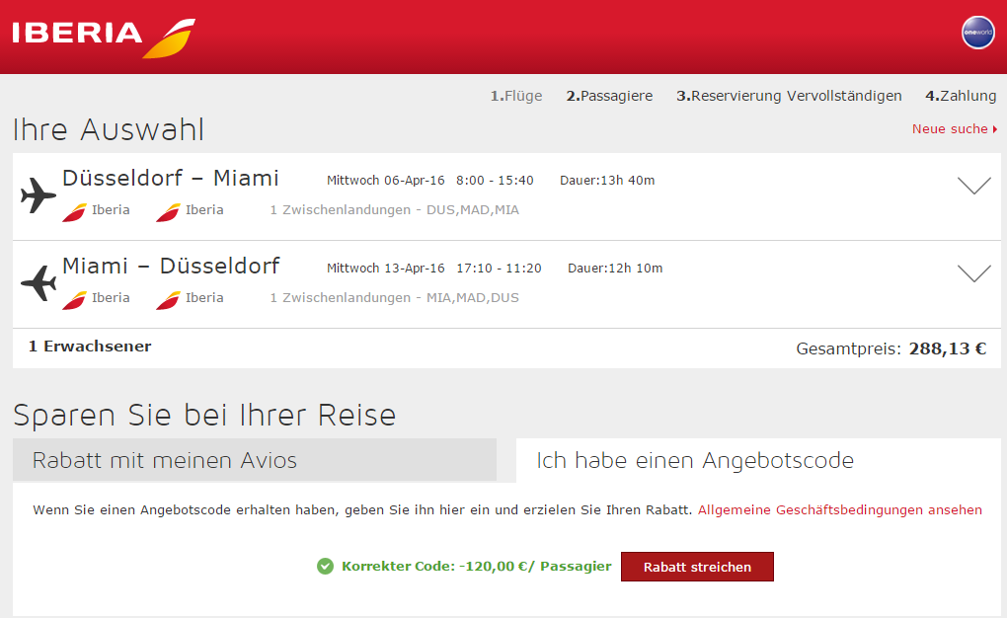Click the 1 Erwachsener passenger label
The width and height of the screenshot is (1007, 618).
pyautogui.click(x=90, y=347)
